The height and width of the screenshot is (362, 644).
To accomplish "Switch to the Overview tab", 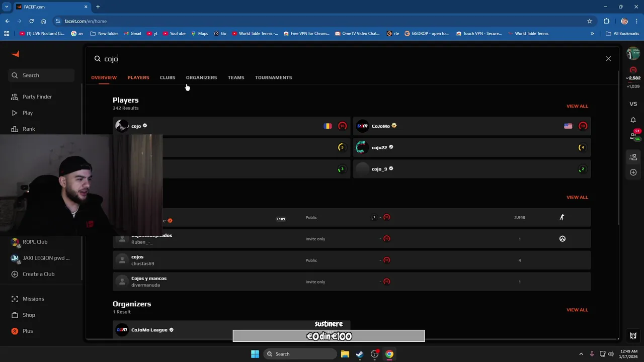I will (104, 77).
